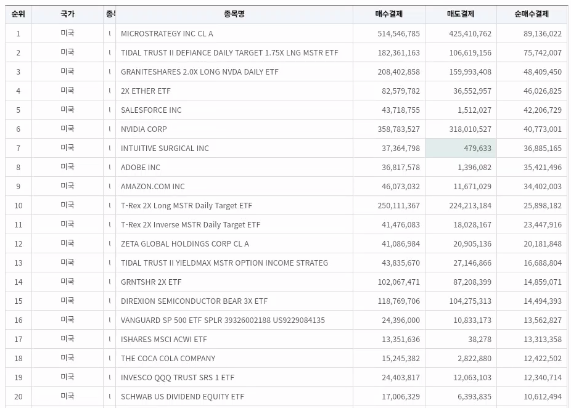Click net buy value 14,494,393

[x=543, y=301]
